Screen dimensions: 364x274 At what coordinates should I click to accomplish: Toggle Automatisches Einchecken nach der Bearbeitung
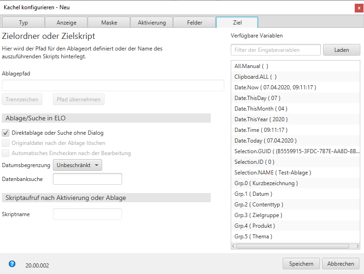coord(6,153)
